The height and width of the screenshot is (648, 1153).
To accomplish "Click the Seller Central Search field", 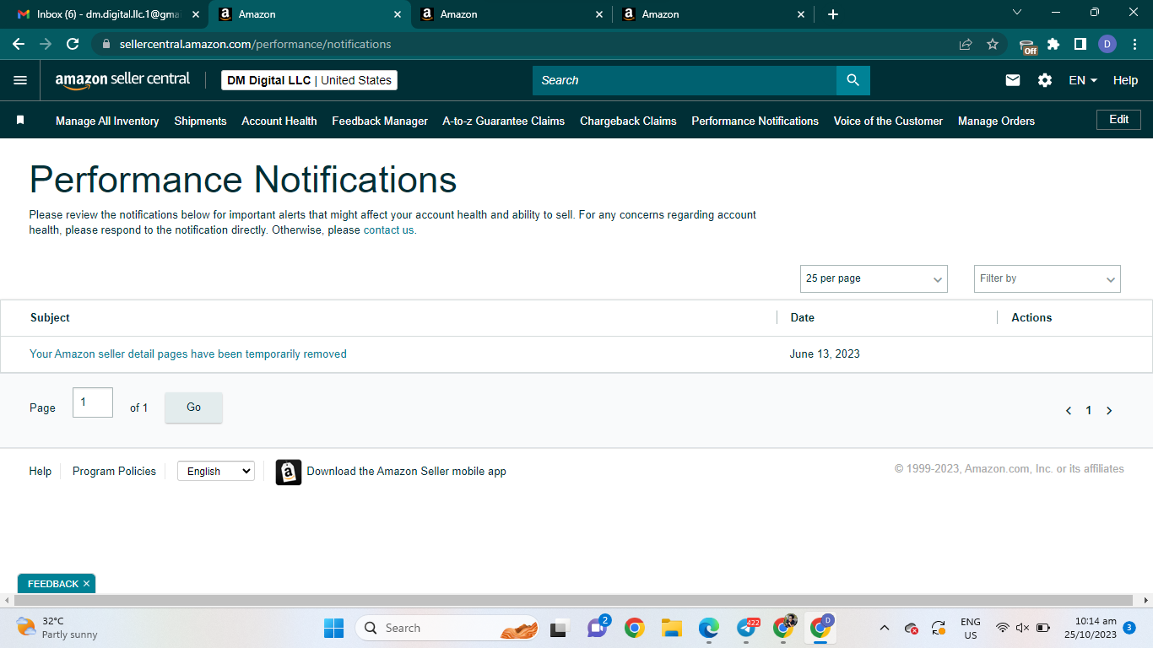I will click(685, 80).
